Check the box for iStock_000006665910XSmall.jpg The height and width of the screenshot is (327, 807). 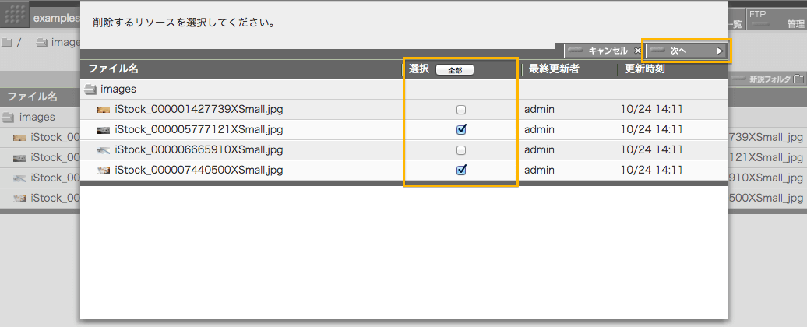pos(461,150)
